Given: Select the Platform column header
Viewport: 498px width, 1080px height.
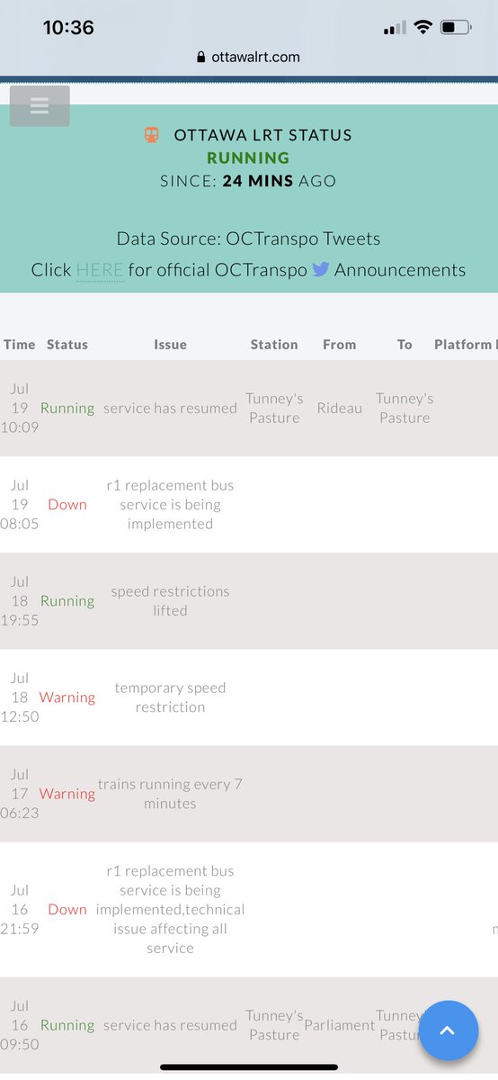Looking at the screenshot, I should (465, 345).
